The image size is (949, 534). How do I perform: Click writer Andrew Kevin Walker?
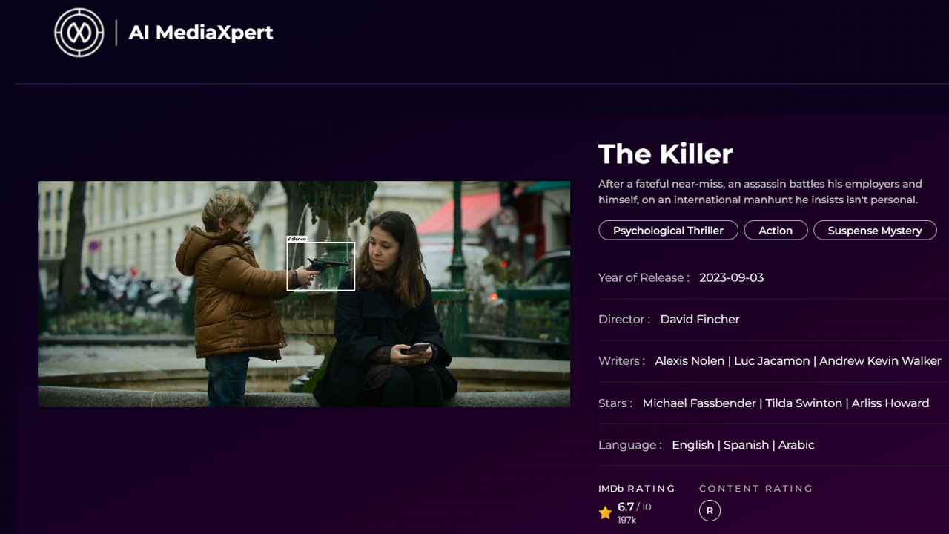click(880, 361)
